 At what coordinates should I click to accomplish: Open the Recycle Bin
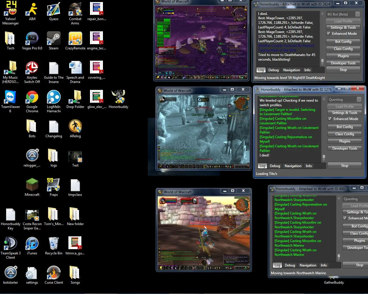(53, 244)
